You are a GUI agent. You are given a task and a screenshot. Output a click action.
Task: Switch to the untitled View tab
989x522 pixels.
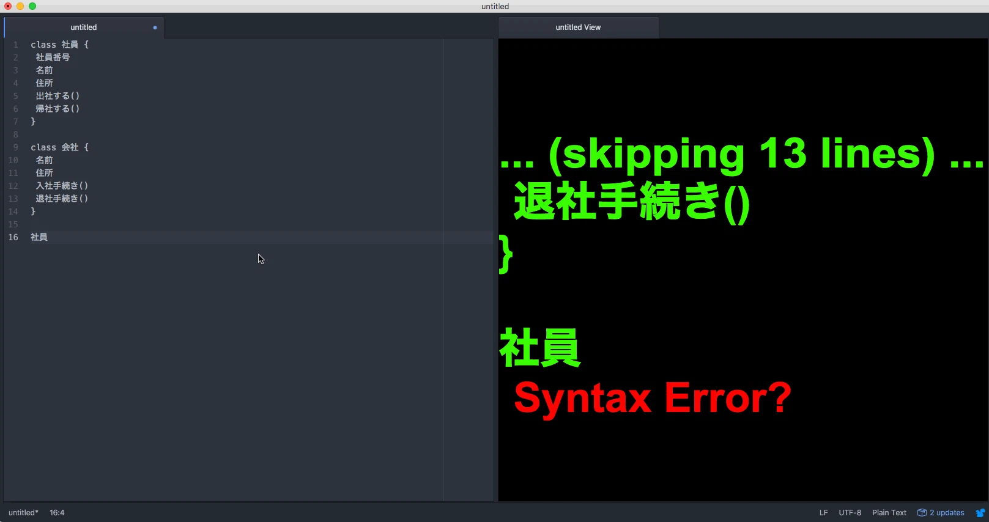pos(578,28)
